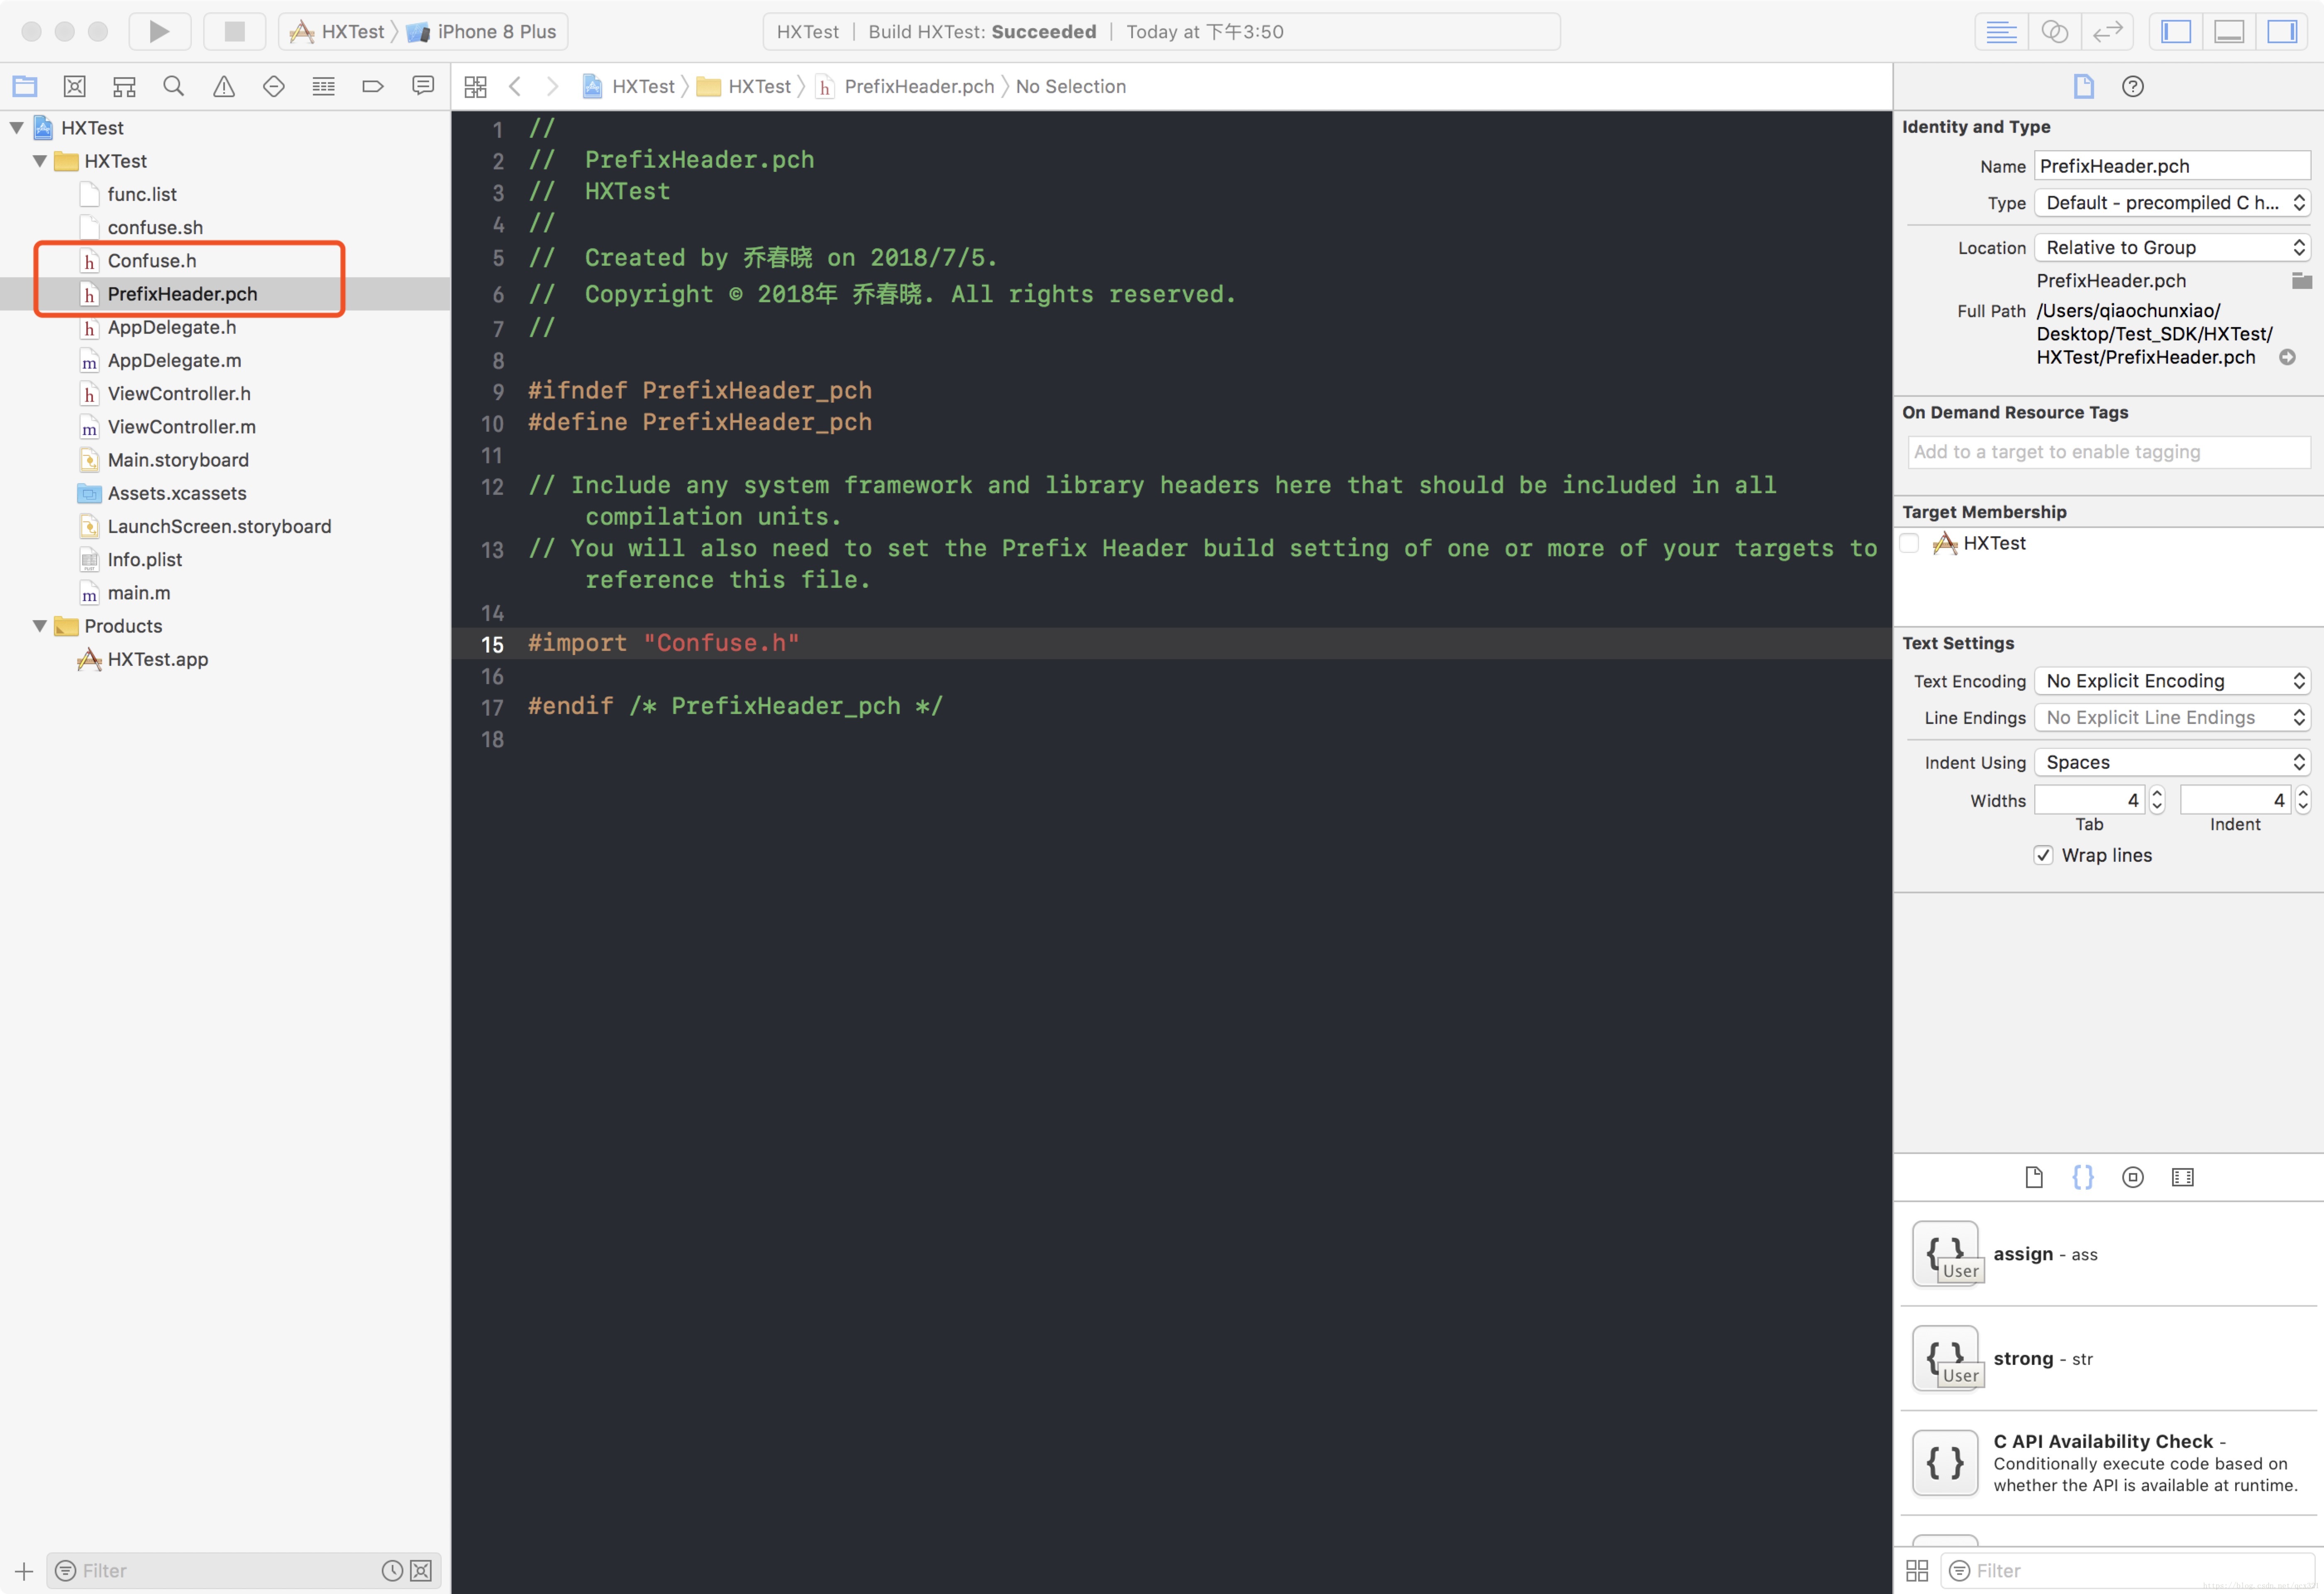Collapse the HXTest group folder

point(40,161)
